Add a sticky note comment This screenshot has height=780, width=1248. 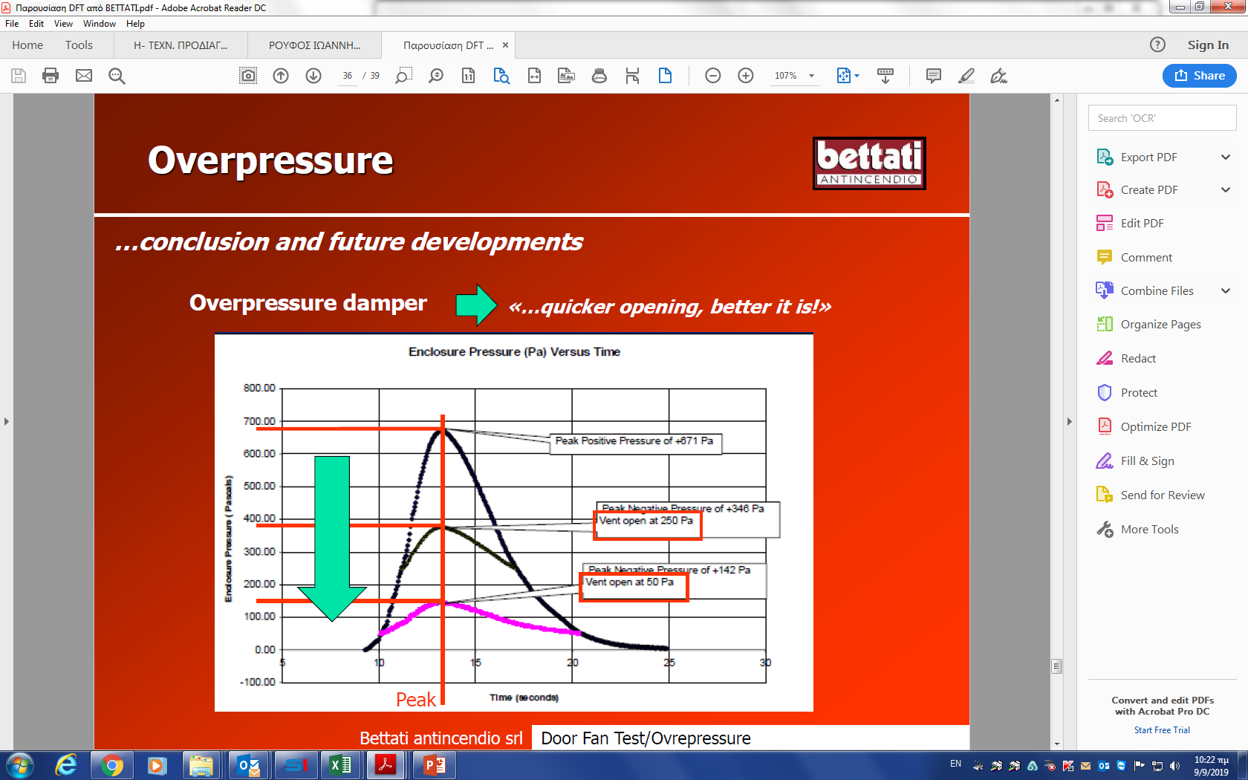(934, 76)
